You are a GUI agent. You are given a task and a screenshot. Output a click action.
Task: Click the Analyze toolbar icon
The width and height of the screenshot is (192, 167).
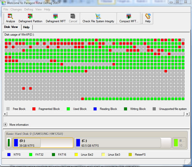[10, 18]
